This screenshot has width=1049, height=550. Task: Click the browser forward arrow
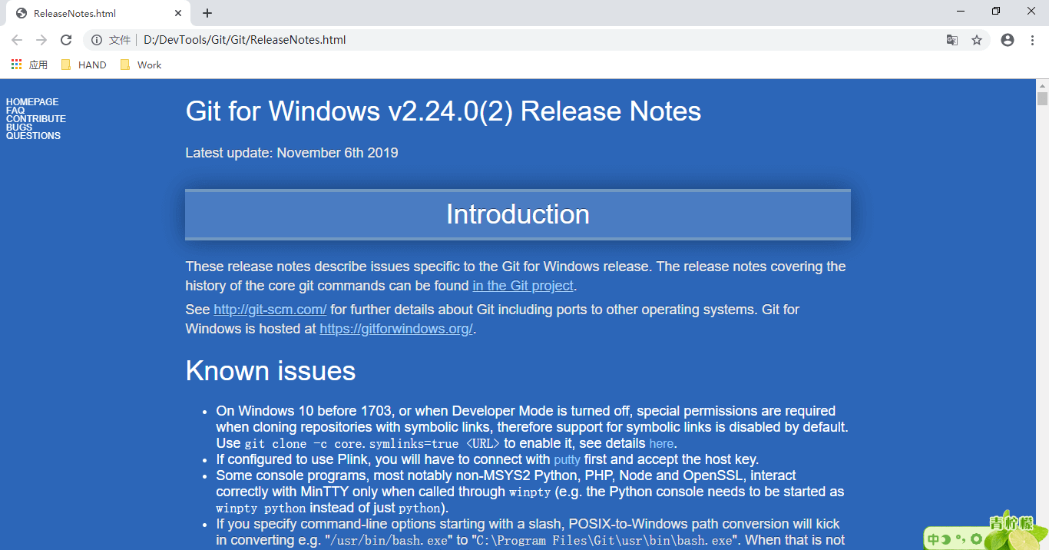pyautogui.click(x=41, y=40)
